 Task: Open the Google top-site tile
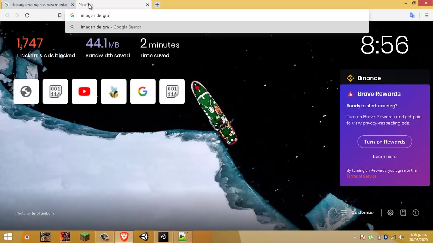coord(143,91)
